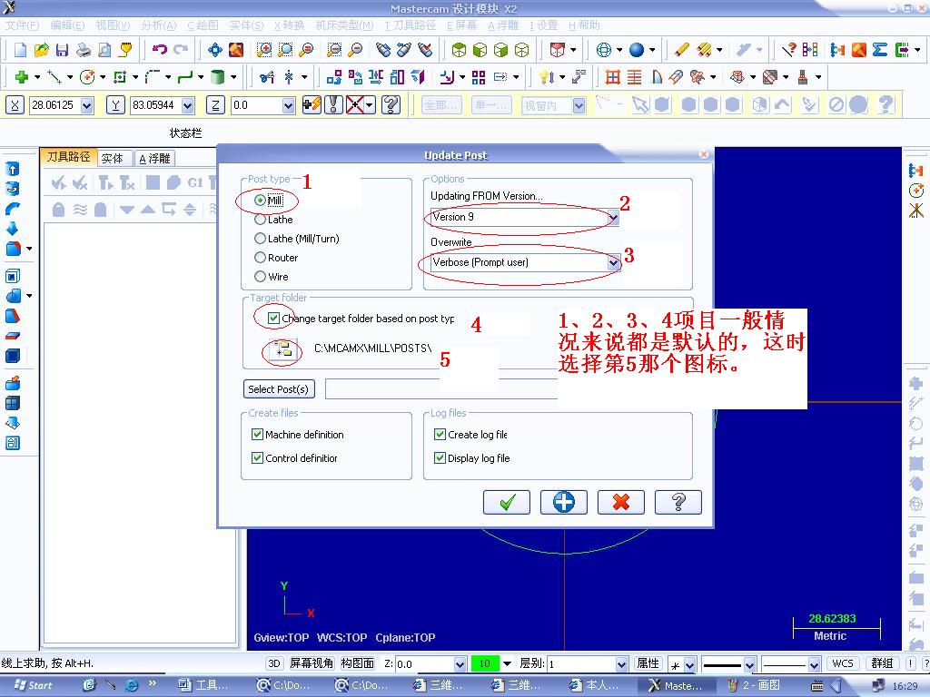Image resolution: width=930 pixels, height=697 pixels.
Task: Open the 机床类型(M) menu
Action: tap(344, 25)
